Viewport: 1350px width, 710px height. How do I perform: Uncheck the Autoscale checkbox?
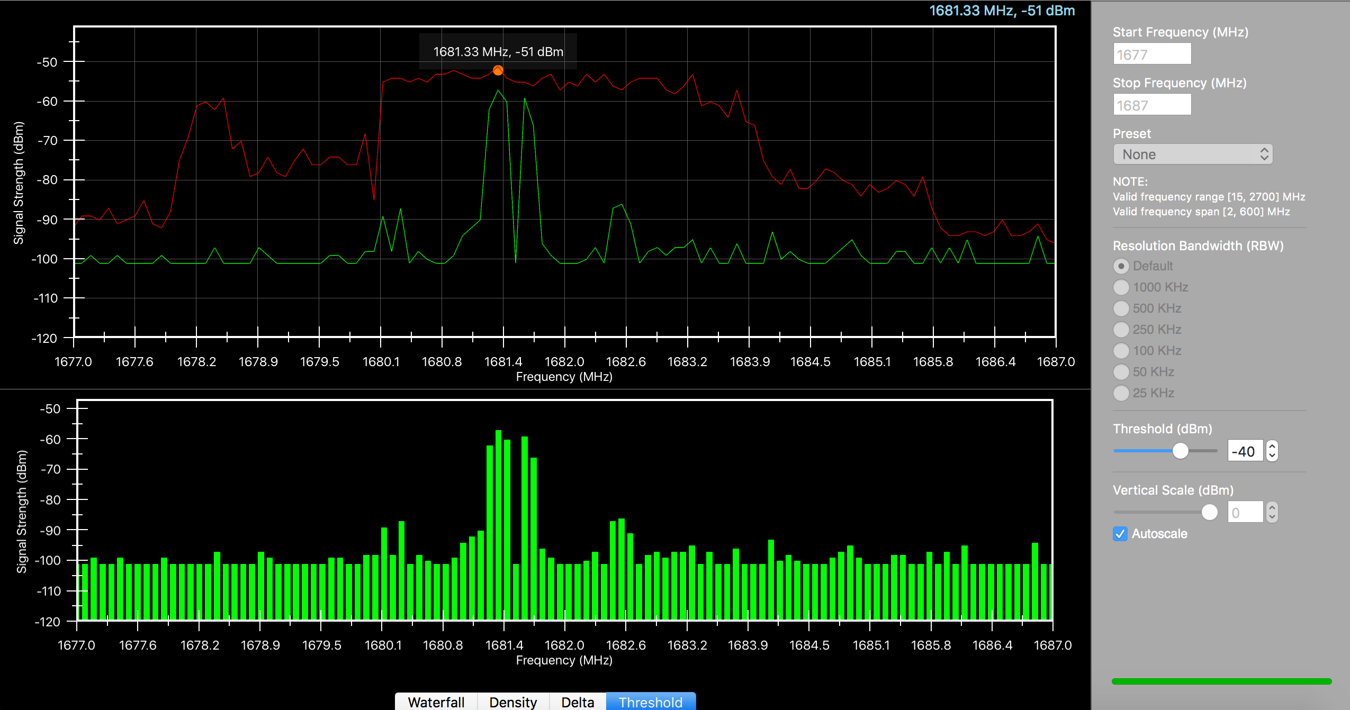pos(1120,534)
